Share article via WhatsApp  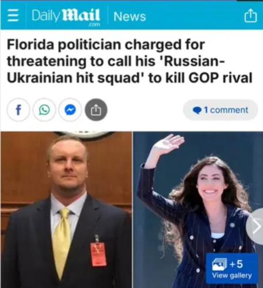(44, 110)
